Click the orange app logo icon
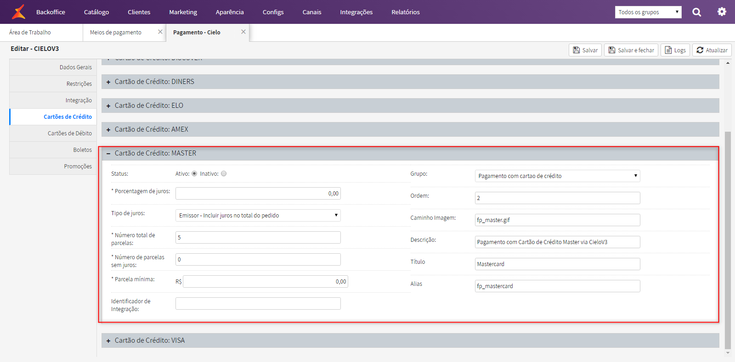Viewport: 735px width, 362px height. (x=18, y=12)
